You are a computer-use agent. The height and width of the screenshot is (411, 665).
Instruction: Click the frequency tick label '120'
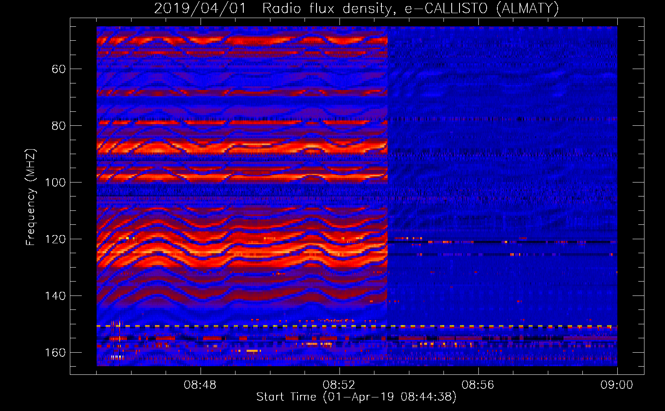pos(55,239)
